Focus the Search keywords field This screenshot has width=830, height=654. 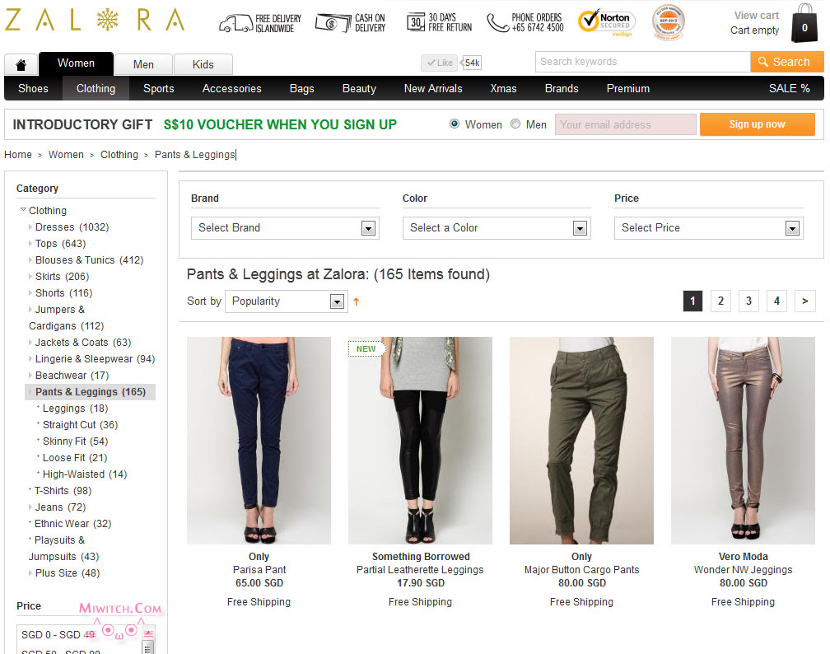tap(642, 62)
